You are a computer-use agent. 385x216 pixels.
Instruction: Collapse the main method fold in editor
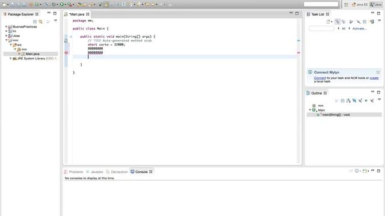click(71, 37)
